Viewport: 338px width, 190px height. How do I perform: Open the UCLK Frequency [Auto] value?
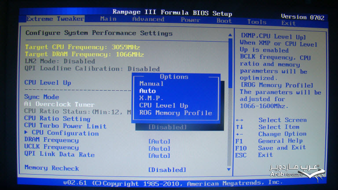click(159, 148)
